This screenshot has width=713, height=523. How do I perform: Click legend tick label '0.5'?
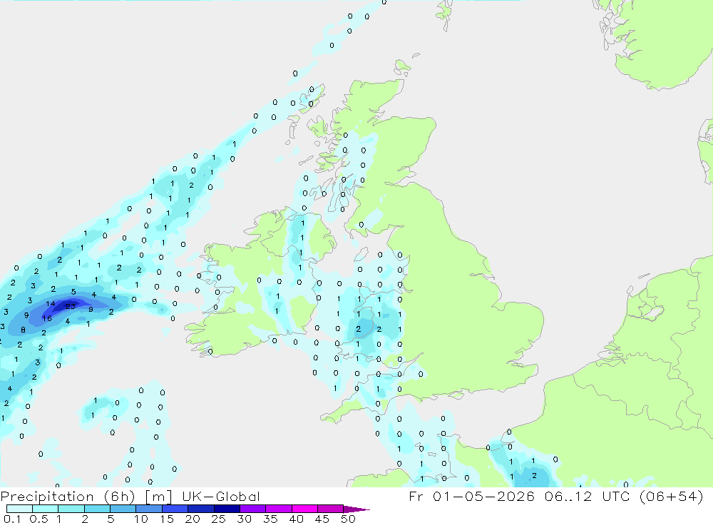[39, 519]
